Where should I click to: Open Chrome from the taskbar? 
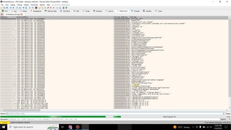[x=70, y=127]
